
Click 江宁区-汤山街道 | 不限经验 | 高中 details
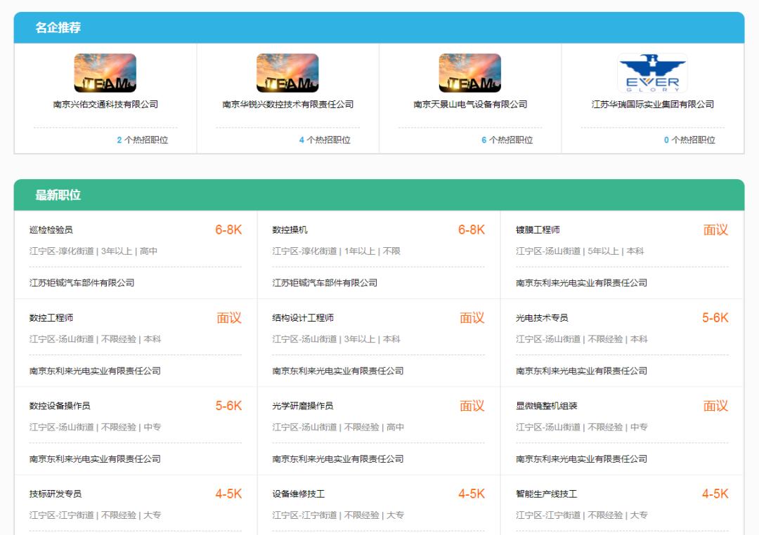click(338, 427)
